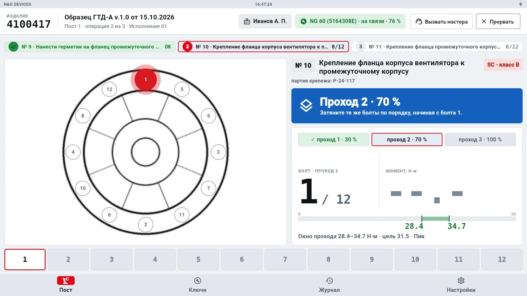Image resolution: width=527 pixels, height=296 pixels.
Task: Select bolt 9 on the flange diagram
Action: tap(209, 116)
